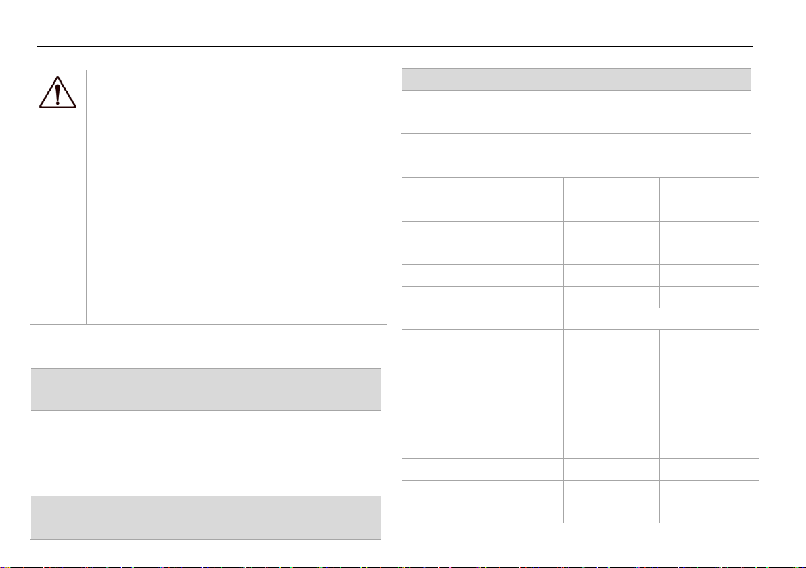Viewport: 806px width, 568px height.
Task: Click the narrow cell beneath the warning icon
Action: 57,217
